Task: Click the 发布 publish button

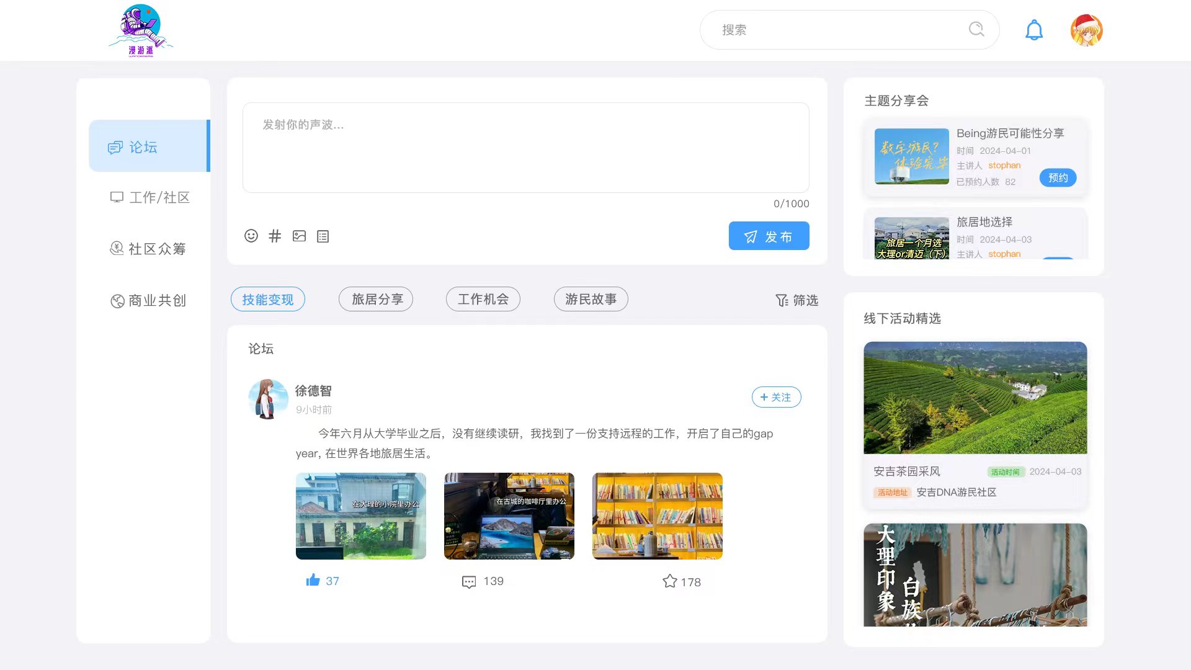Action: click(769, 236)
